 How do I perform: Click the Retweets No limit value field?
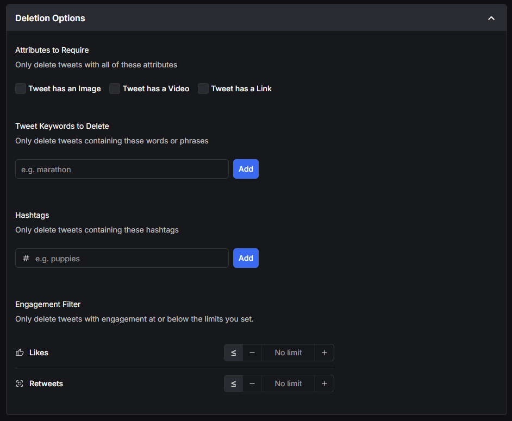click(x=288, y=384)
